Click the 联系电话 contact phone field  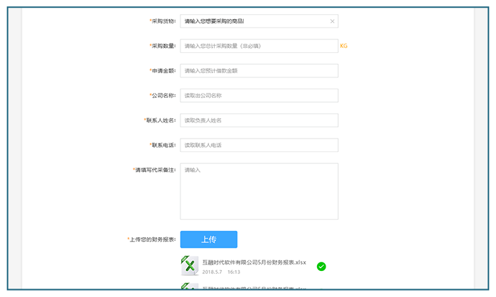coord(259,145)
